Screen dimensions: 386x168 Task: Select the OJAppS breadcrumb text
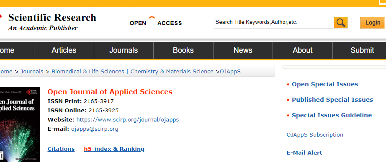[230, 72]
